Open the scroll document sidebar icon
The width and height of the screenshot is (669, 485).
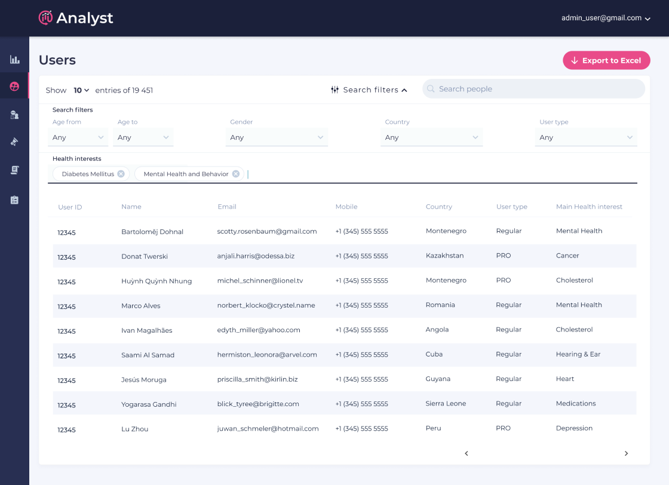tap(14, 170)
